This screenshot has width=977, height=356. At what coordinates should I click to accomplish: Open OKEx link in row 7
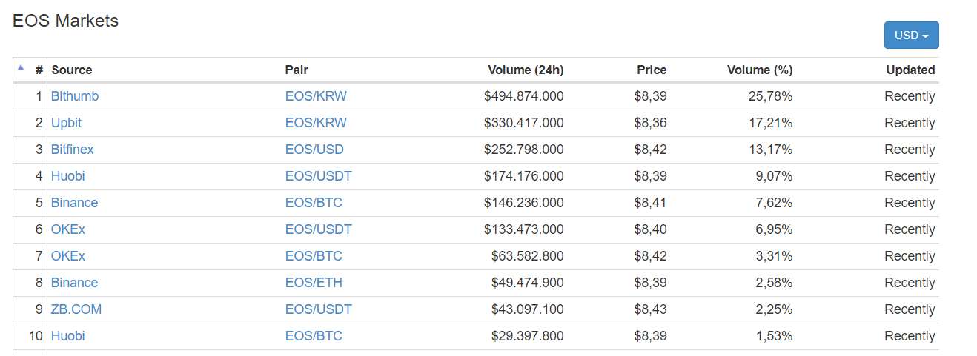68,256
